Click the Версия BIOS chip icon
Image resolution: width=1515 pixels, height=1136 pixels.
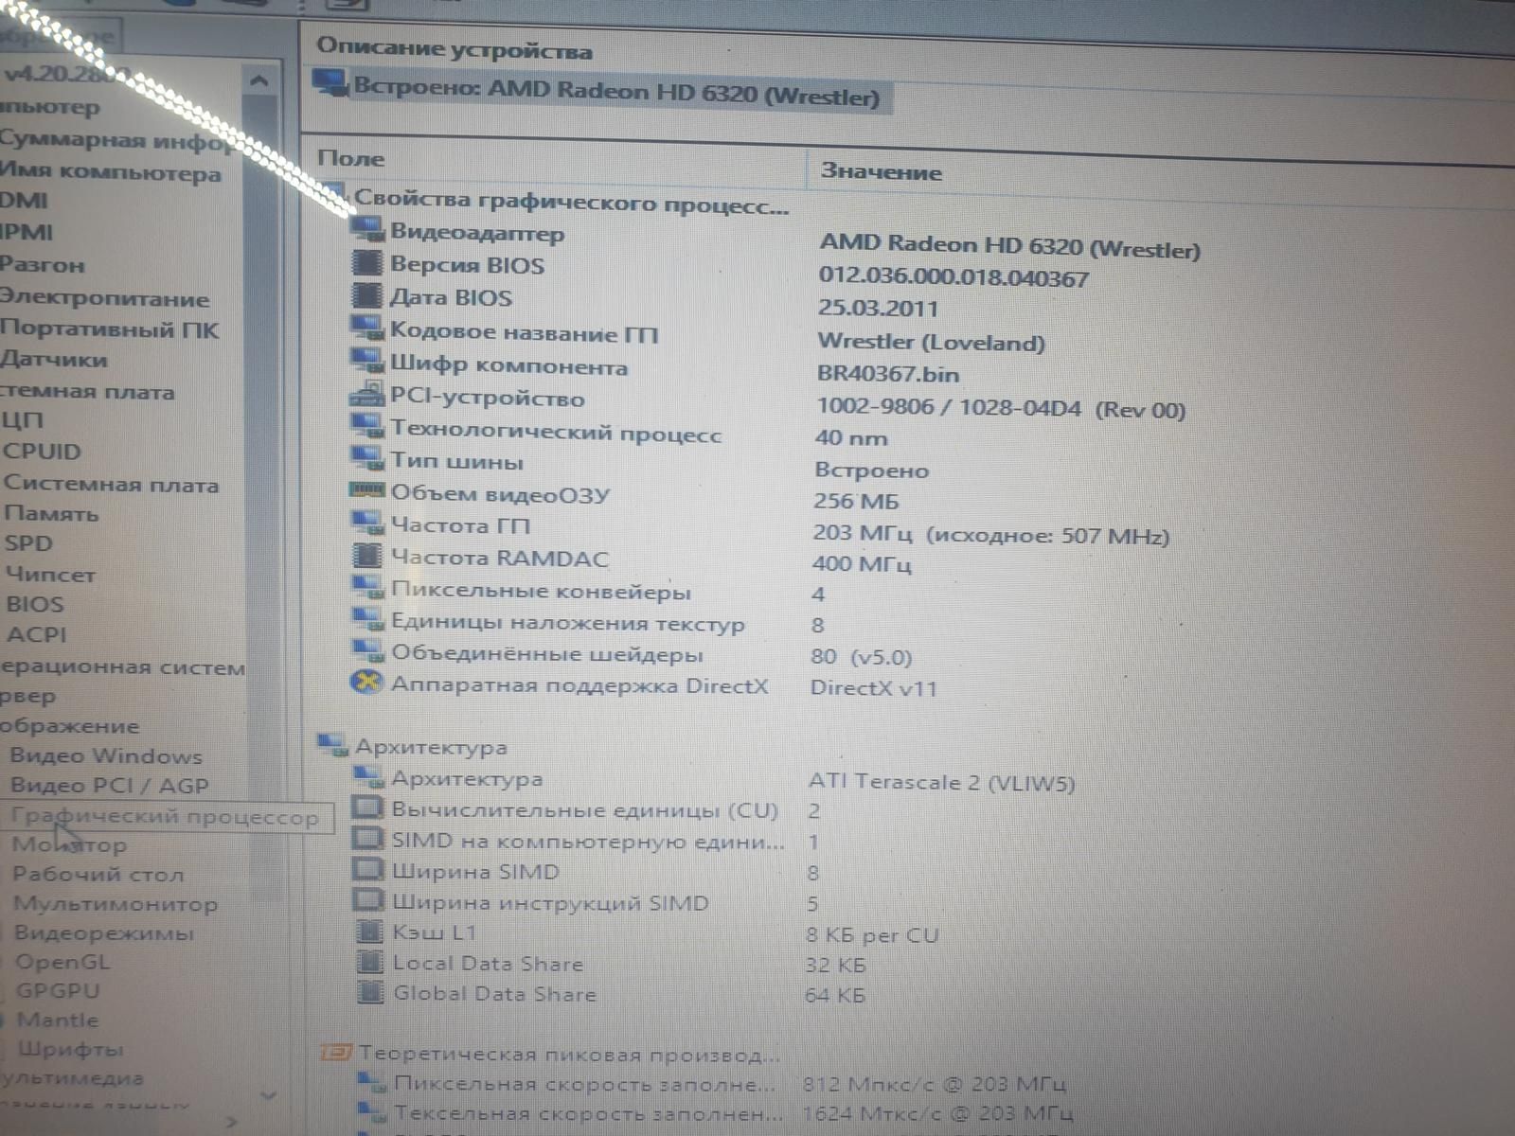366,262
